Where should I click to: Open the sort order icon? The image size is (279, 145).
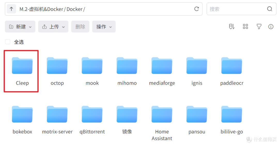[x=231, y=26]
